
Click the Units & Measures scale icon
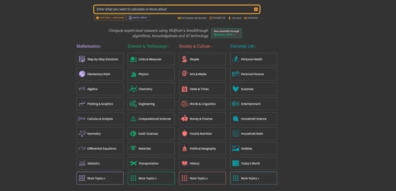pyautogui.click(x=133, y=59)
